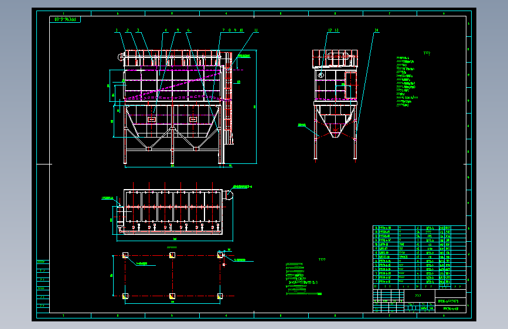
Task: Click the green technical notes block near the side view
Action: pos(407,81)
